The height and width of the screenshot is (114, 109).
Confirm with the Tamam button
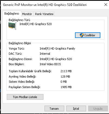click(x=54, y=109)
